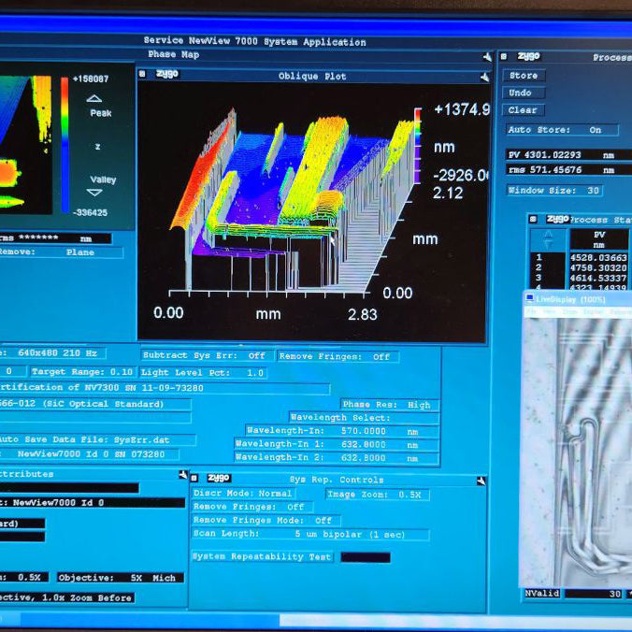632x632 pixels.
Task: Edit Wavelength-In 570.0000 nm field
Action: coord(342,431)
